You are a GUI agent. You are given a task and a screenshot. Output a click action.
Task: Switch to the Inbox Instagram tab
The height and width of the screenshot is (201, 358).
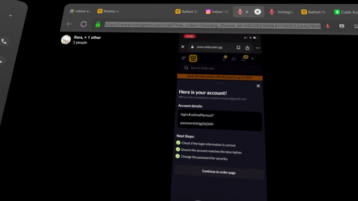coord(217,12)
